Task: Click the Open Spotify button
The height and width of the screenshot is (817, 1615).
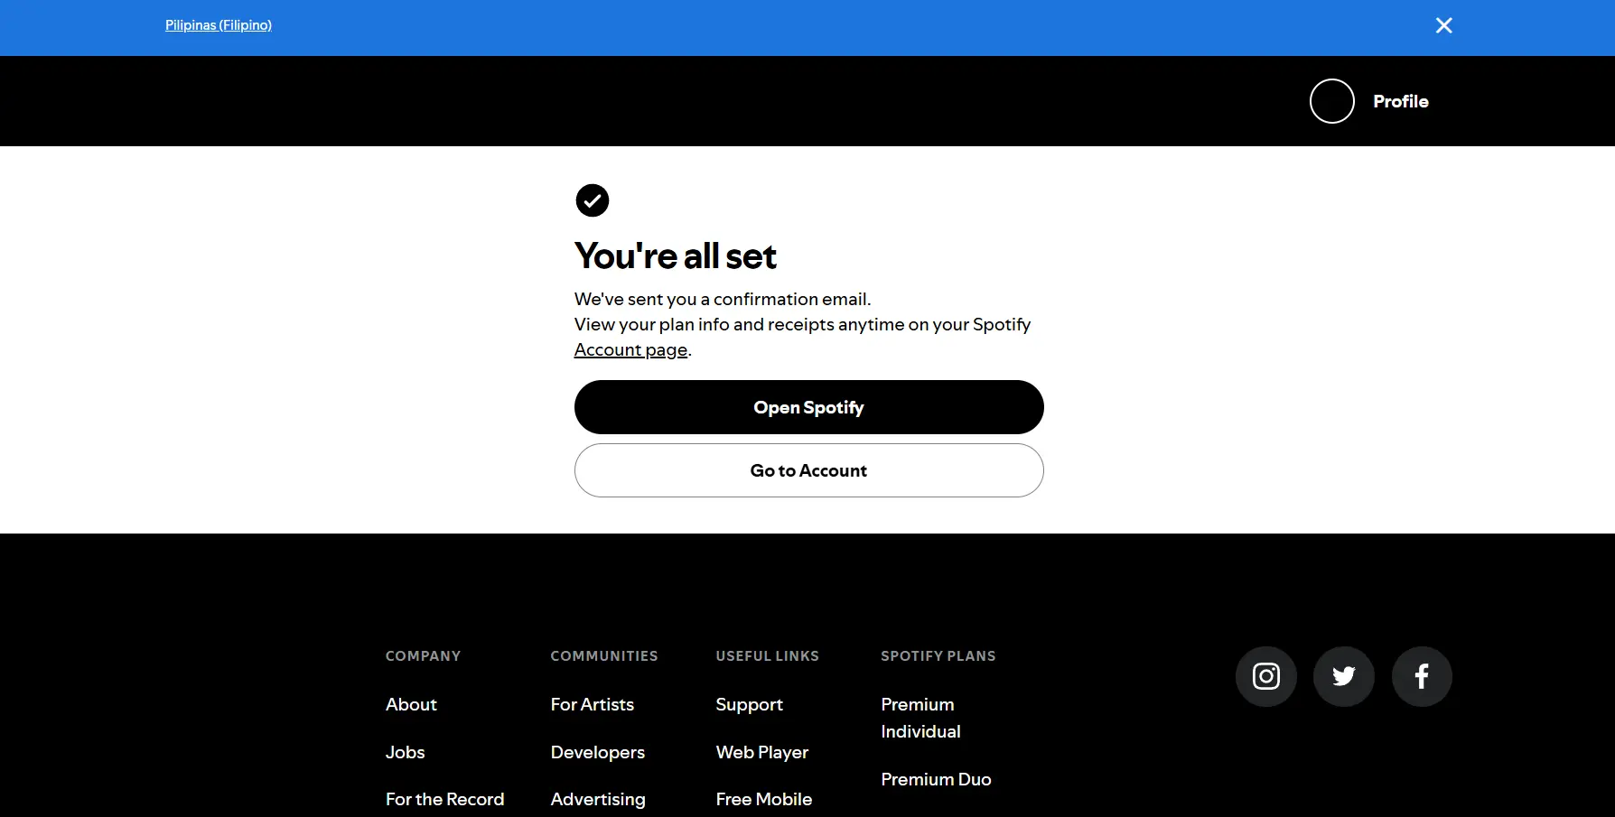Action: (x=809, y=407)
